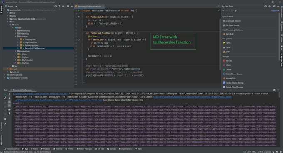Choose SSH Spark Submit
This screenshot has width=283, height=153.
click(231, 25)
